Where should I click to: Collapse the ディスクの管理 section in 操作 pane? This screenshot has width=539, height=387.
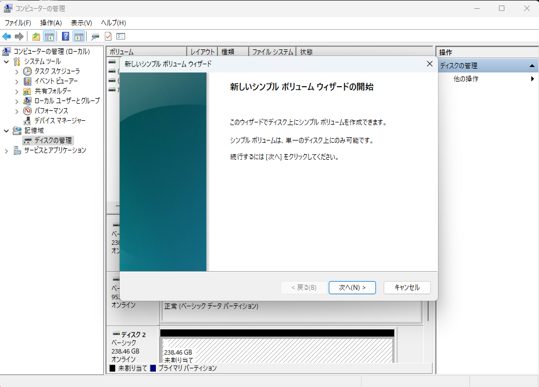point(532,65)
